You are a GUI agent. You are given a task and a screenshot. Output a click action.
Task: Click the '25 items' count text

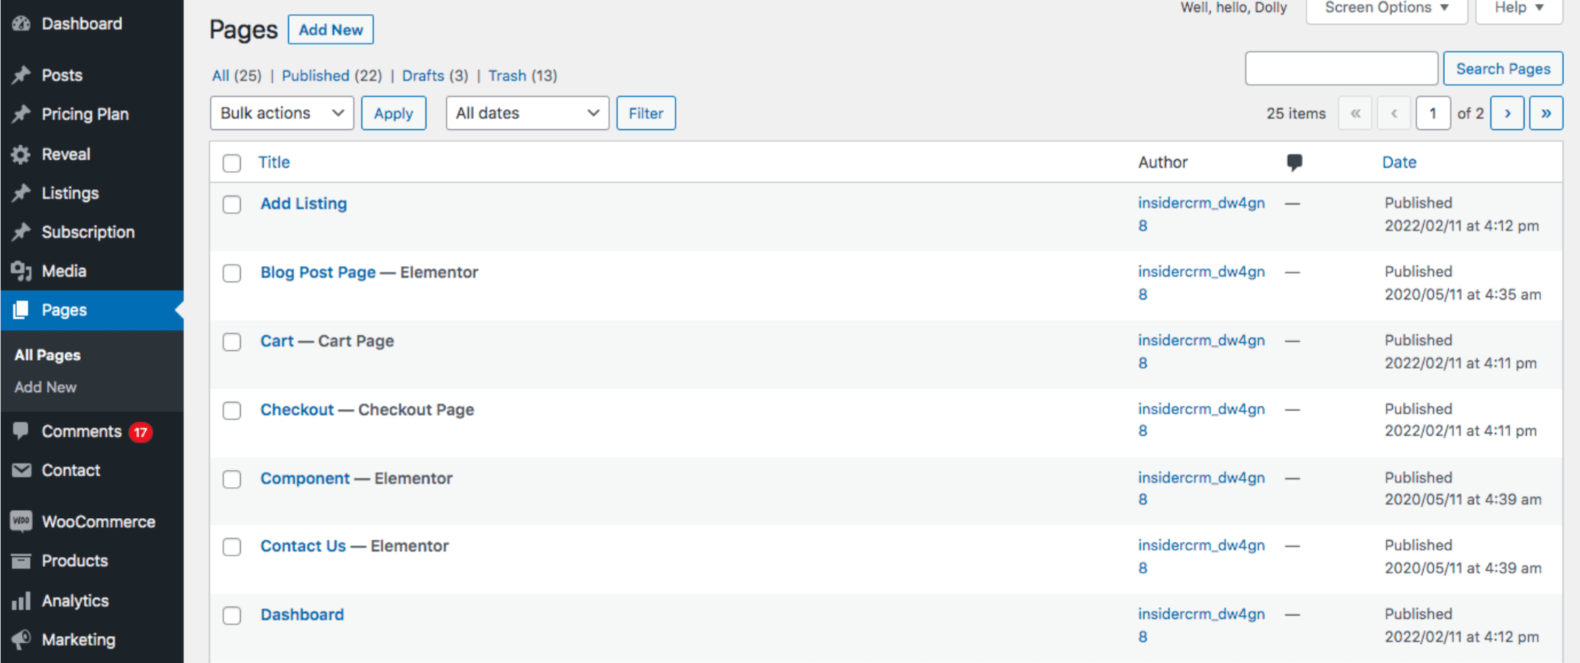1296,113
